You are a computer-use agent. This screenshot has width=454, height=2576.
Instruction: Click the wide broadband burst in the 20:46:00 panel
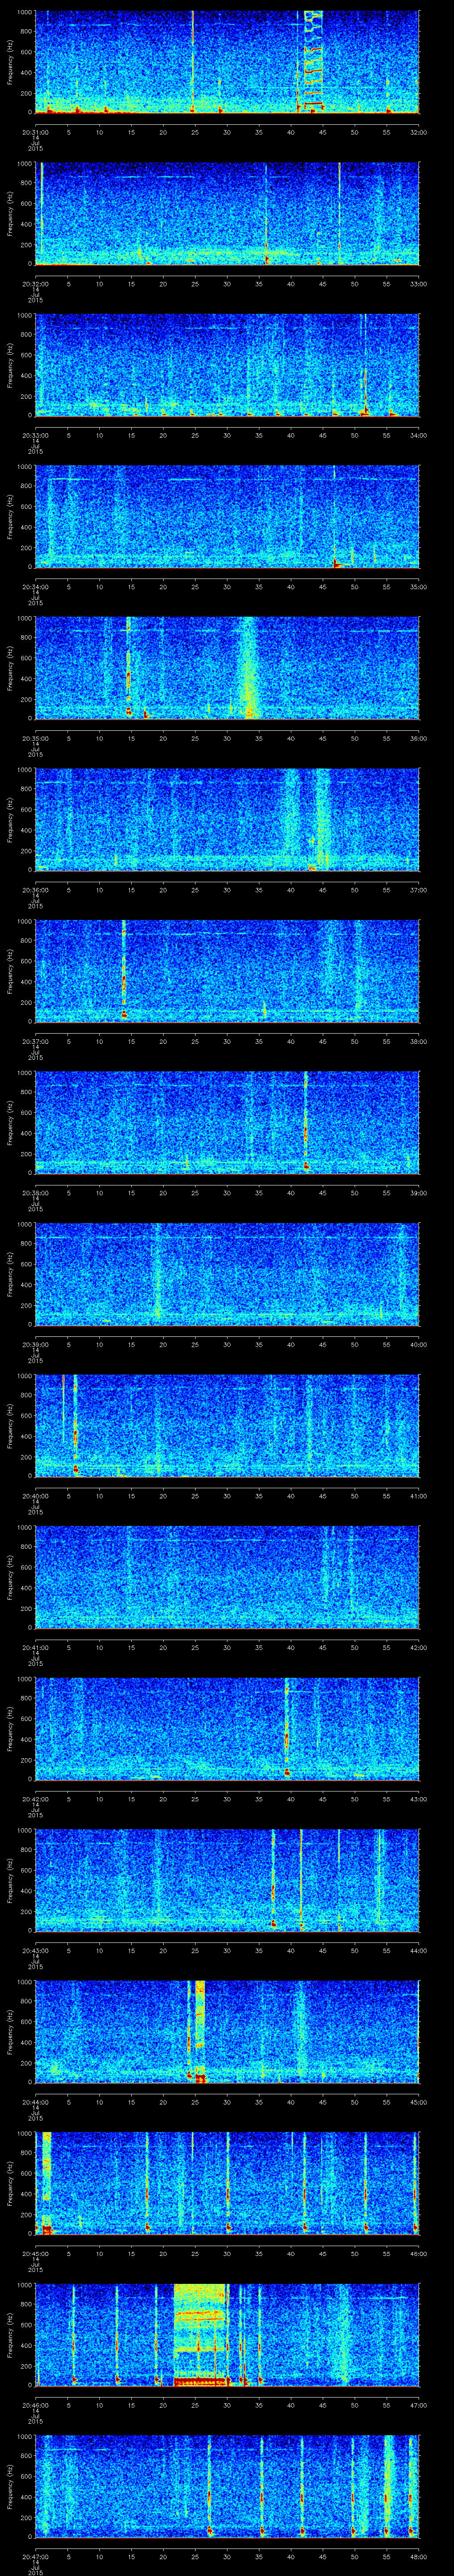tap(200, 2334)
